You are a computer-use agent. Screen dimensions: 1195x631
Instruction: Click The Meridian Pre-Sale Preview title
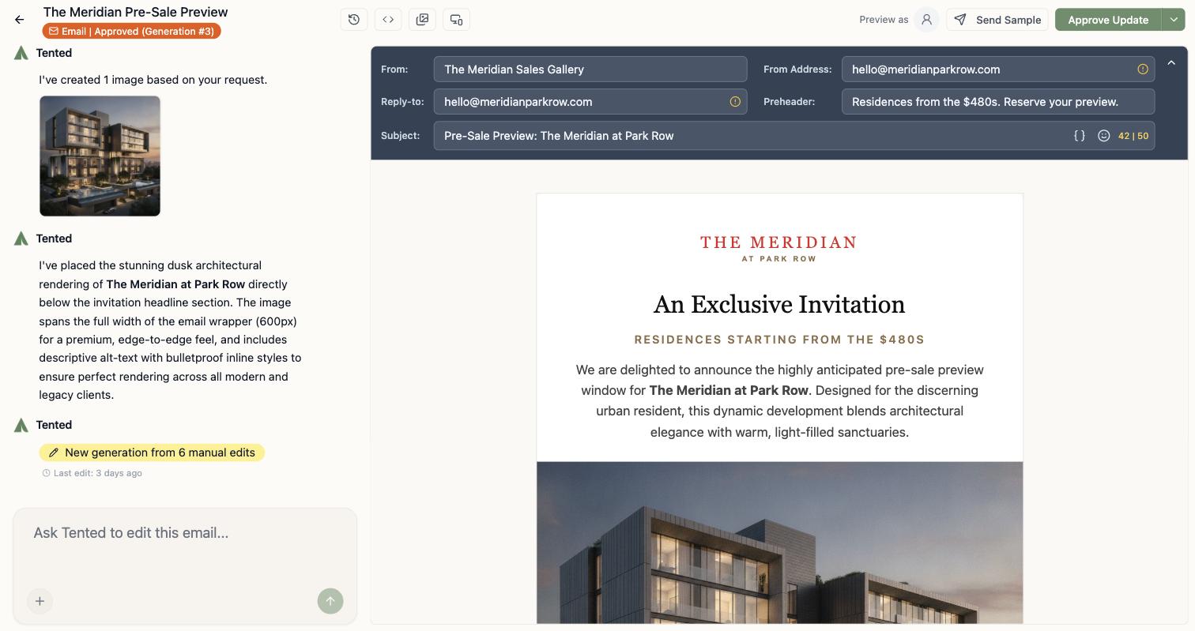pyautogui.click(x=135, y=12)
